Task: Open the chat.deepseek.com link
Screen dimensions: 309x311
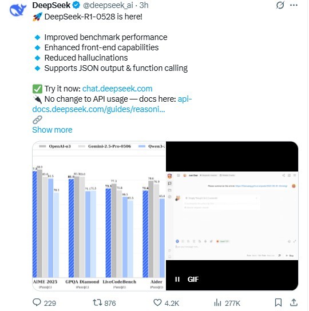Action: point(117,89)
